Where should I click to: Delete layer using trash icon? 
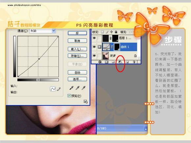tap(134, 62)
